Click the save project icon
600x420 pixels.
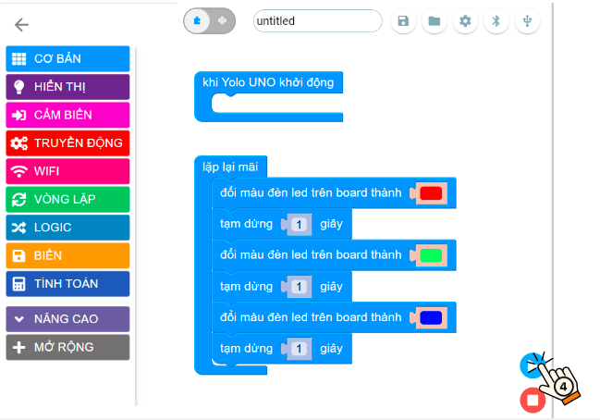click(402, 21)
